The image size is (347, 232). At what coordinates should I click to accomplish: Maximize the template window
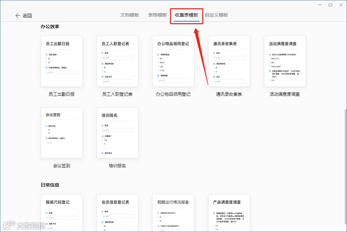click(x=330, y=5)
